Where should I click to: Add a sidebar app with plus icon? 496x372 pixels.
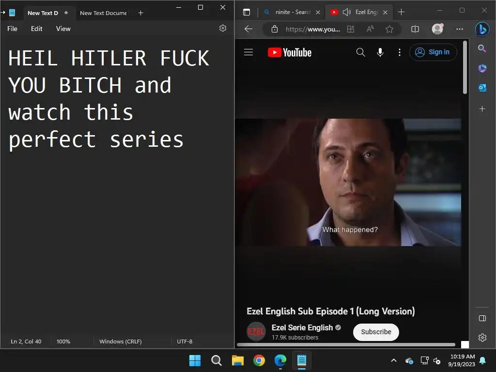[x=482, y=109]
